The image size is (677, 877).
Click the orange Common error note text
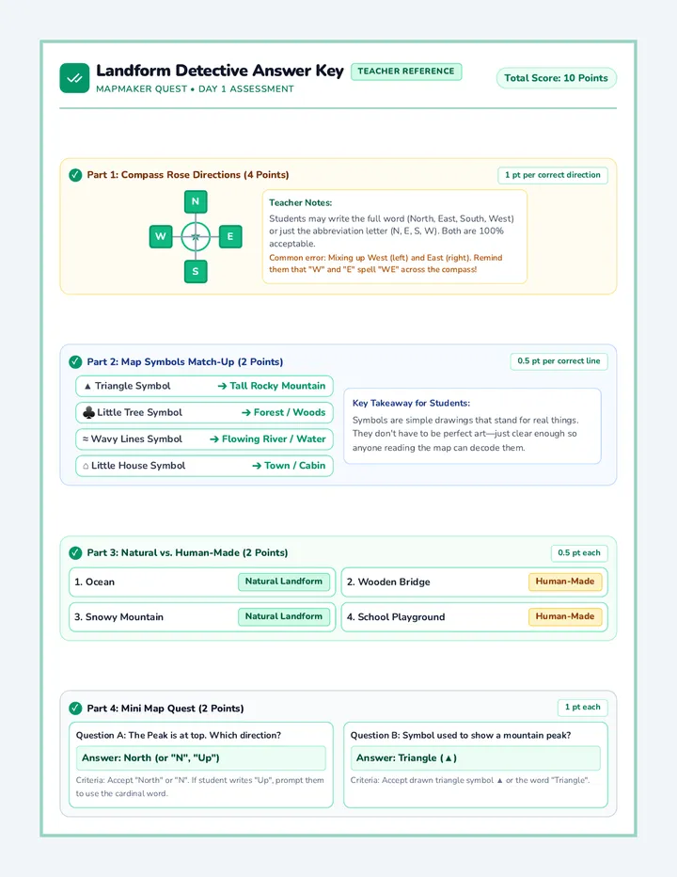(386, 263)
